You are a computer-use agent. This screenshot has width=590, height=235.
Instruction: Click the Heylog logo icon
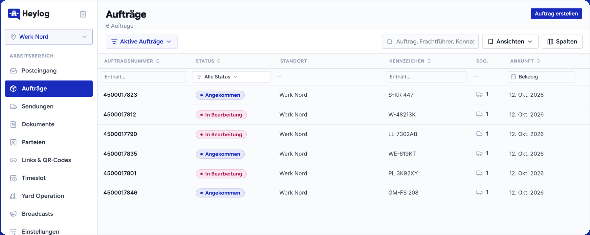point(14,14)
